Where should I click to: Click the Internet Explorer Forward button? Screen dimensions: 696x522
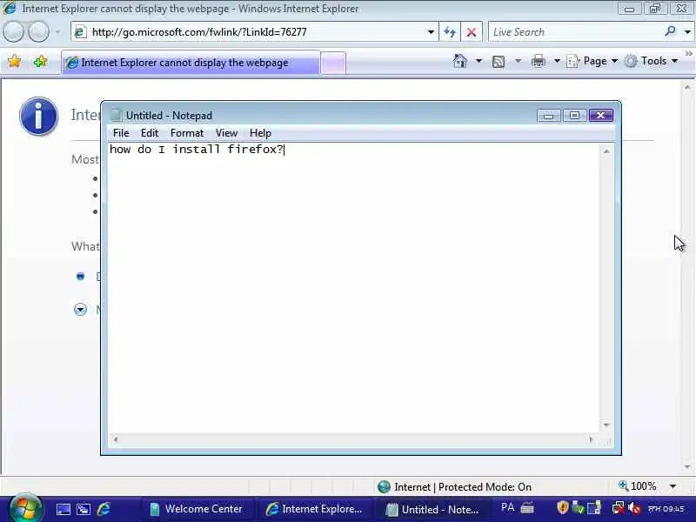coord(38,32)
